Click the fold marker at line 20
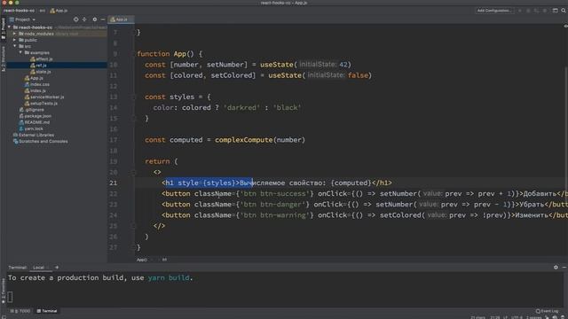This screenshot has width=568, height=319. (133, 172)
